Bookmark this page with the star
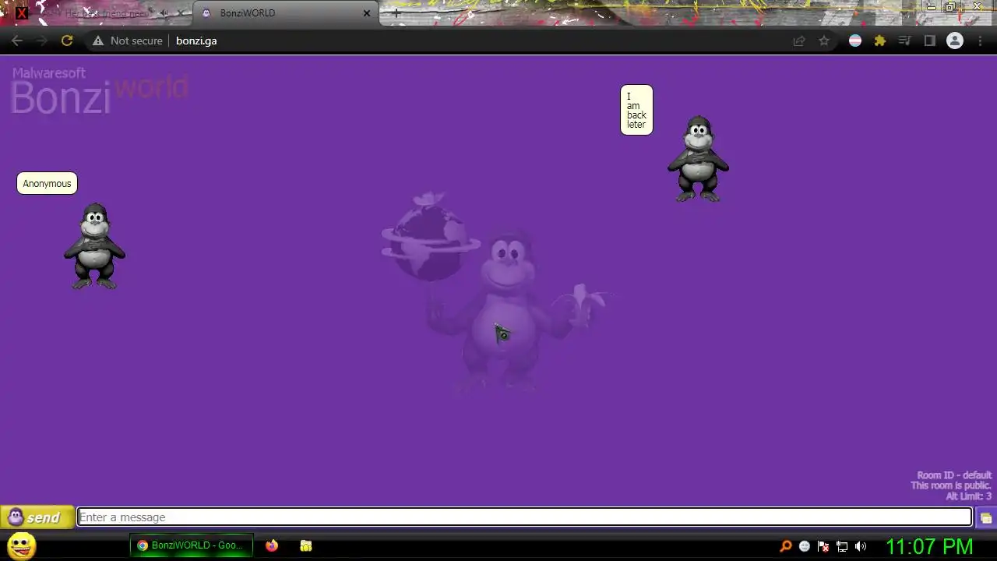This screenshot has width=997, height=561. [x=824, y=41]
